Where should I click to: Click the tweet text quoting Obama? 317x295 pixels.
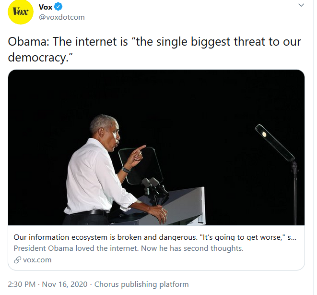click(154, 49)
